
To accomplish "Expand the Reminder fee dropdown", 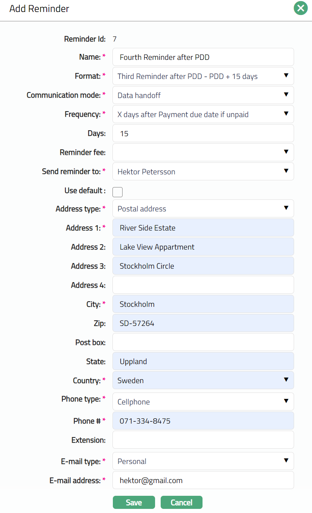I will click(x=203, y=152).
